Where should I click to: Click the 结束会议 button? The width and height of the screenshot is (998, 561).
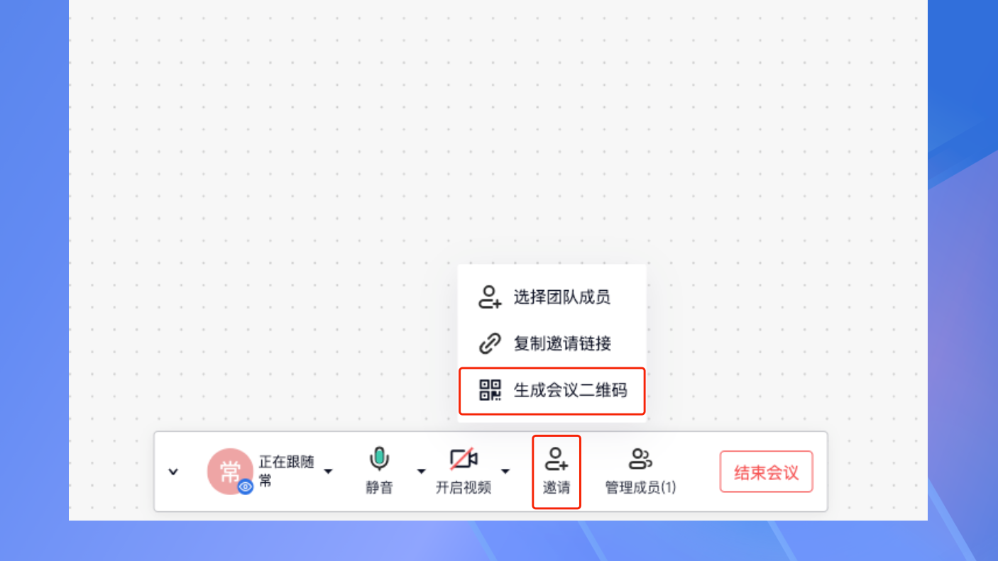point(767,472)
